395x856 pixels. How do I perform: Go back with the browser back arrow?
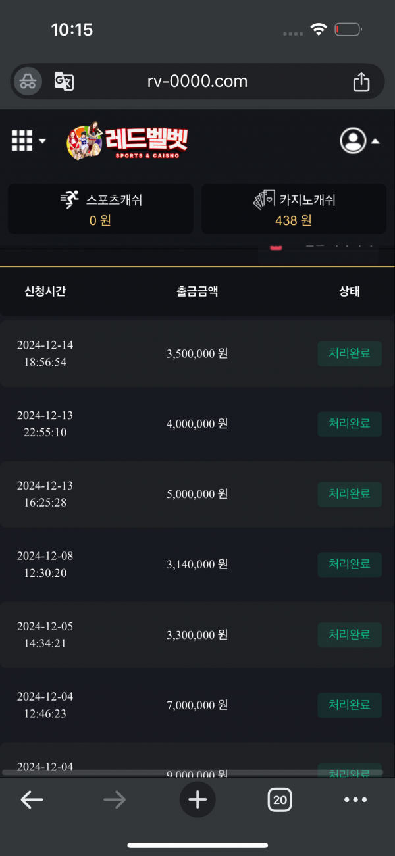point(32,799)
